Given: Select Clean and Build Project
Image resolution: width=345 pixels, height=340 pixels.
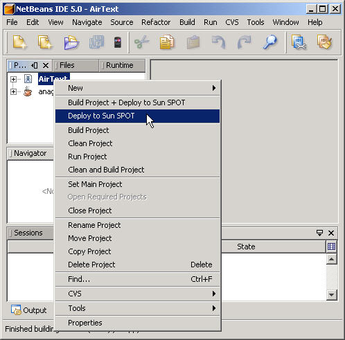Looking at the screenshot, I should (x=138, y=170).
